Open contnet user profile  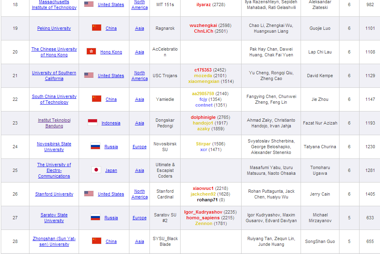204,105
